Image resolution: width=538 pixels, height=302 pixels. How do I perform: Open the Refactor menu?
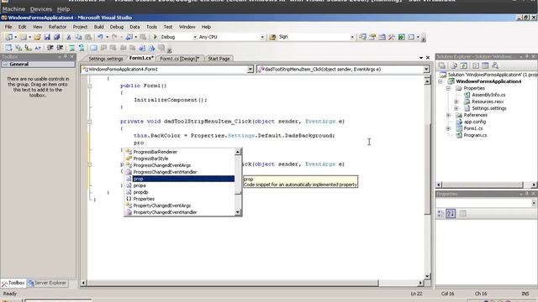click(57, 27)
